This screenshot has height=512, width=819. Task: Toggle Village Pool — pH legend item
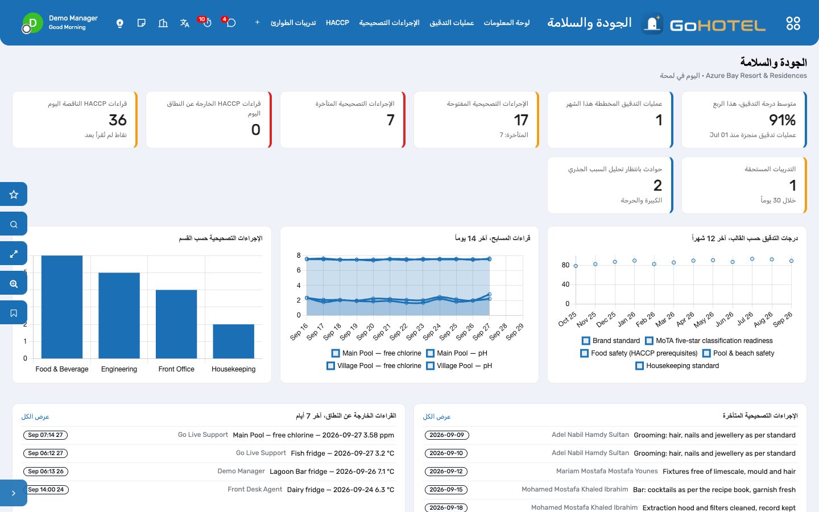(x=459, y=366)
